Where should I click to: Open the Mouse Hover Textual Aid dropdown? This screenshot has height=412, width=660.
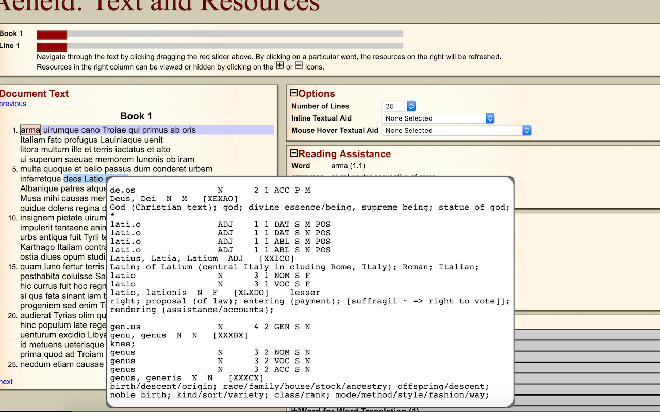click(x=456, y=131)
